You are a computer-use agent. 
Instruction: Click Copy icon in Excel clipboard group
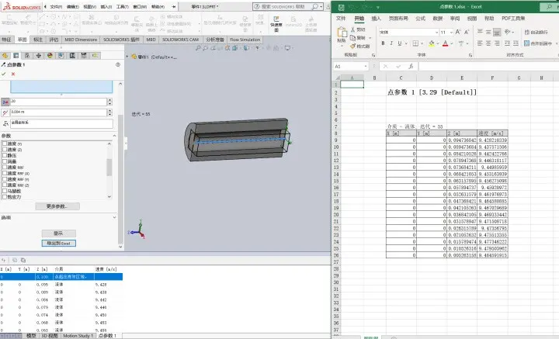click(353, 38)
